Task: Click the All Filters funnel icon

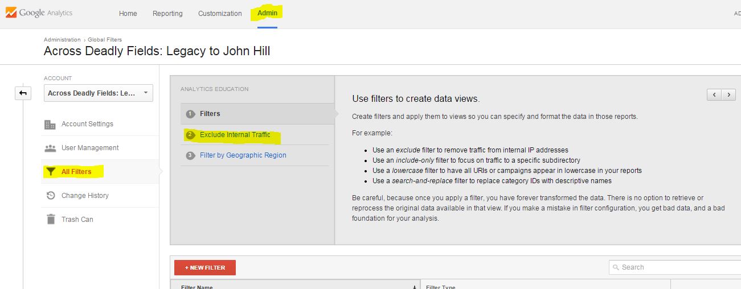Action: pyautogui.click(x=50, y=172)
